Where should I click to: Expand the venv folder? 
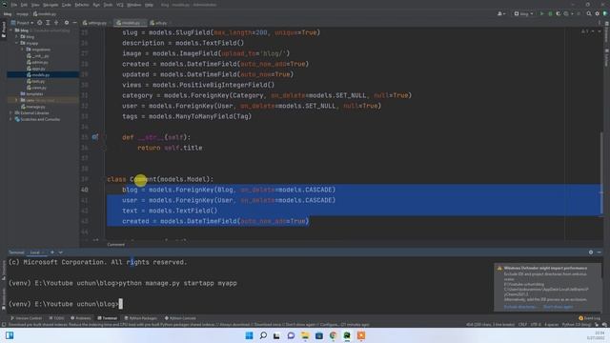[x=17, y=100]
